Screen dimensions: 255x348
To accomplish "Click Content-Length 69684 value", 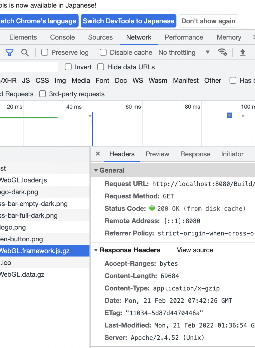I will click(170, 276).
